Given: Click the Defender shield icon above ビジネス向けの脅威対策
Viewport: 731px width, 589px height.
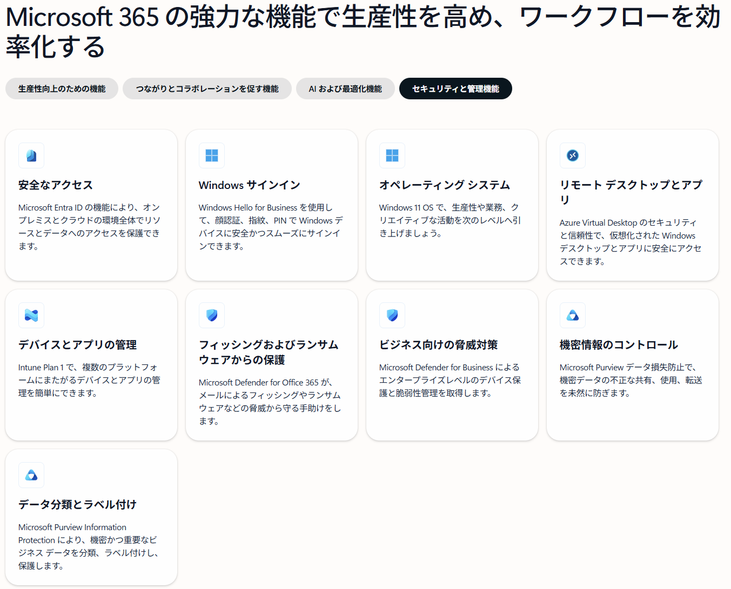Looking at the screenshot, I should point(392,315).
